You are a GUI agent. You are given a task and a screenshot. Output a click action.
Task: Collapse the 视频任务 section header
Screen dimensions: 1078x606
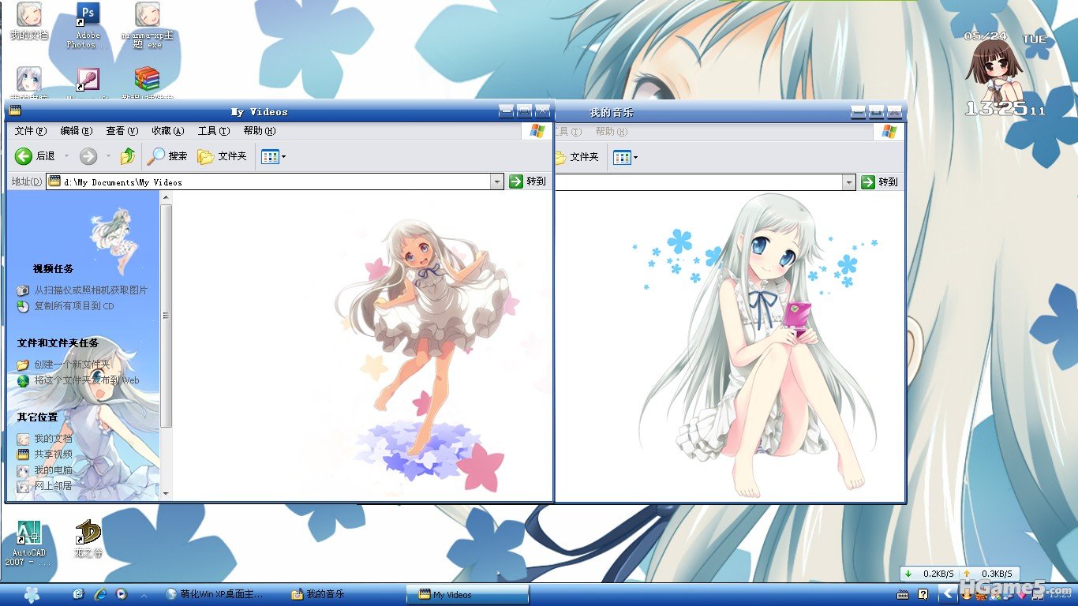pyautogui.click(x=54, y=269)
